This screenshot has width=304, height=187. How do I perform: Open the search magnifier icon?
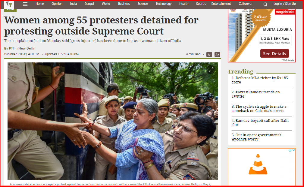click(x=265, y=4)
